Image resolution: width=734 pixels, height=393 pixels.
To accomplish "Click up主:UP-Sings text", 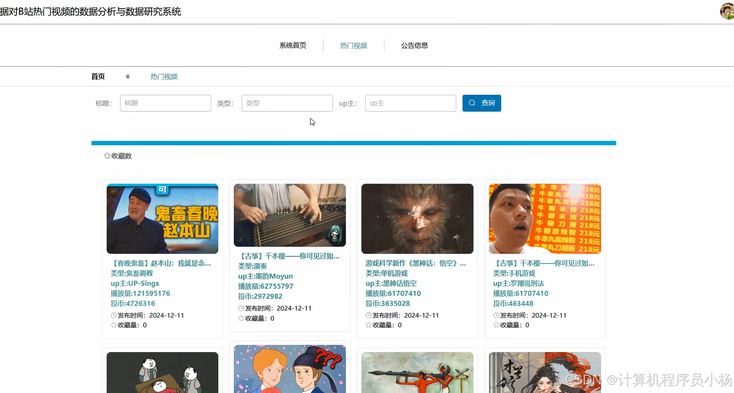I will point(135,283).
